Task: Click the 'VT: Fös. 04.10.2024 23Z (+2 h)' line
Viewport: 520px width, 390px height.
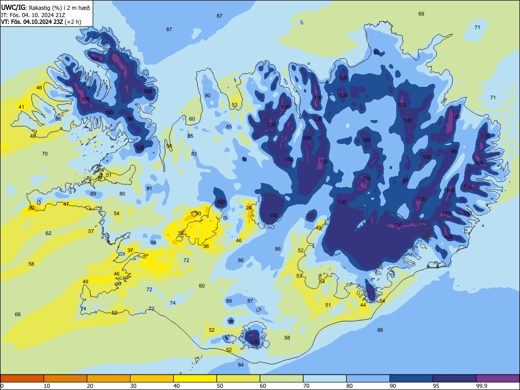Action: (41, 22)
